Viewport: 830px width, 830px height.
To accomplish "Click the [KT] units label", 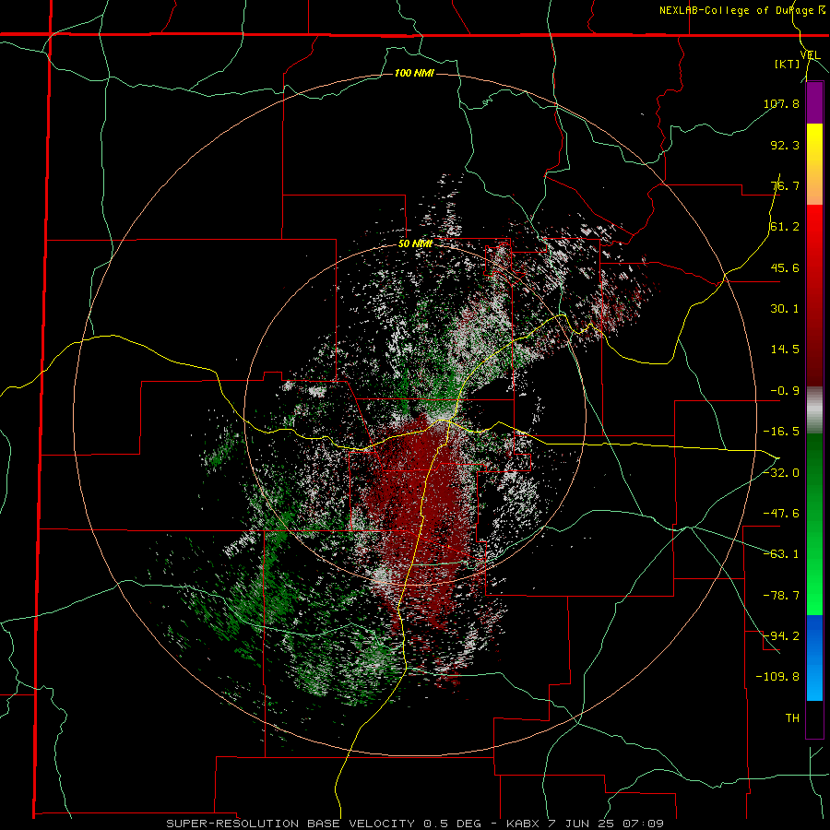I will point(787,64).
